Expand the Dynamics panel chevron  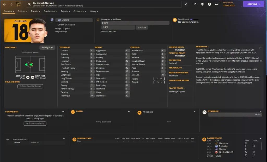coord(260,112)
